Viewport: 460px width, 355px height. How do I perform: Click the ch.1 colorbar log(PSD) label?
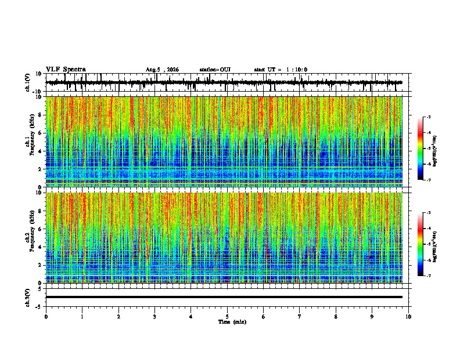pos(435,151)
